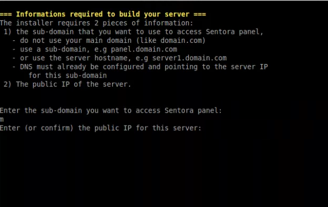This screenshot has width=328, height=207.
Task: Click the trailing "===" after "your server"
Action: (x=200, y=14)
